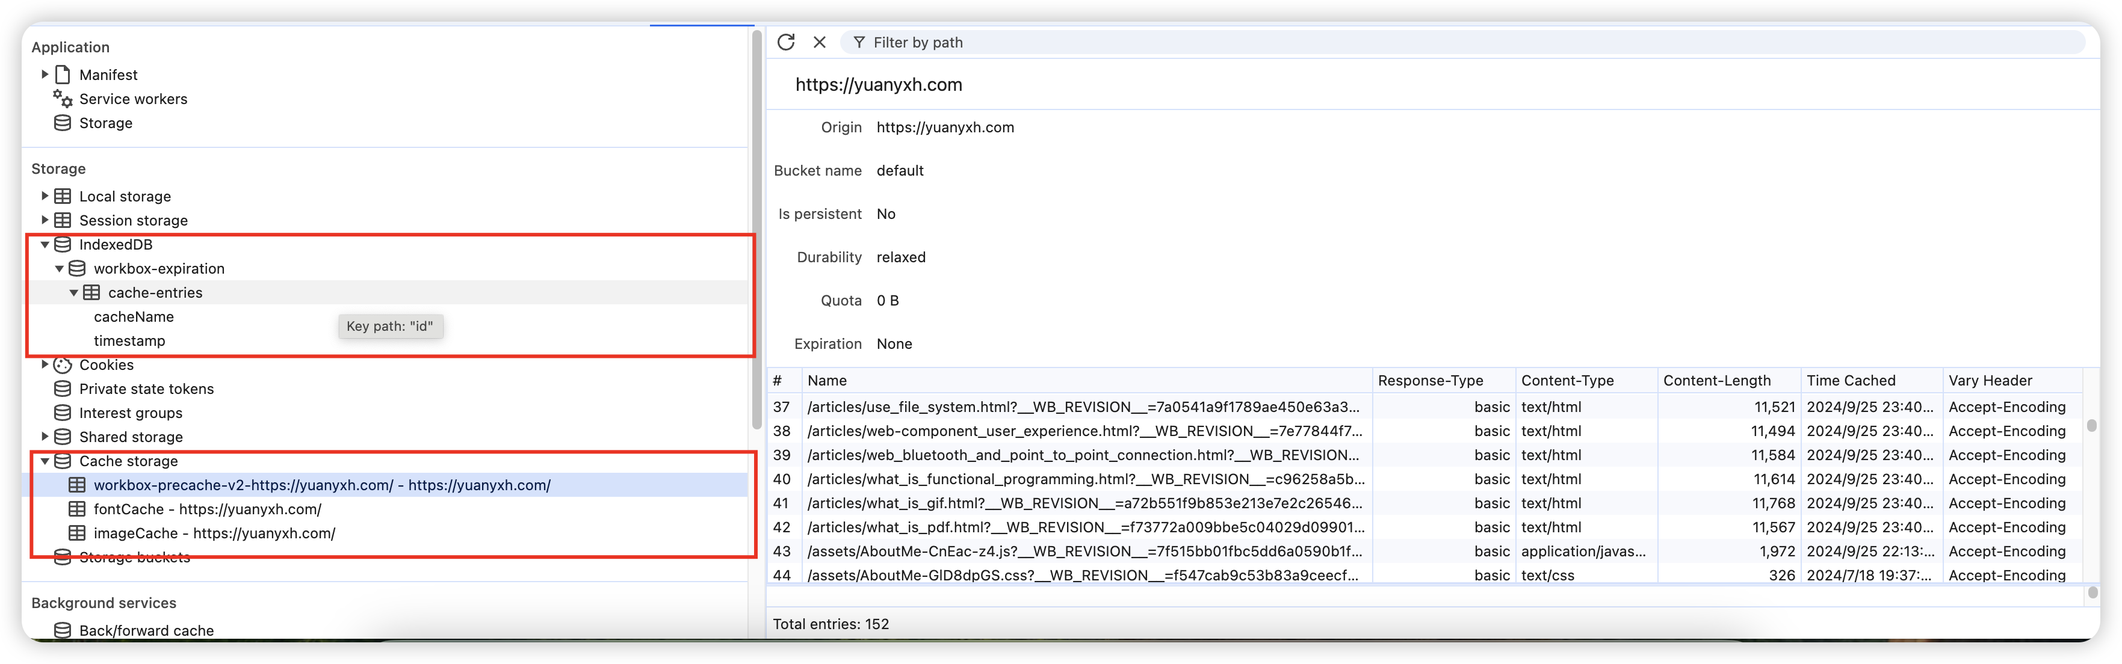
Task: Select row 41 what_is_gif.html entry
Action: click(1084, 503)
